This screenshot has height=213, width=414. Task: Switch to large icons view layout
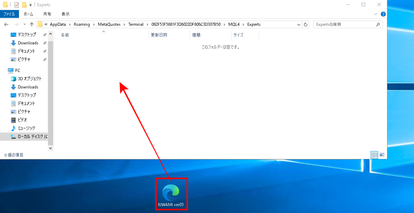tap(382, 155)
